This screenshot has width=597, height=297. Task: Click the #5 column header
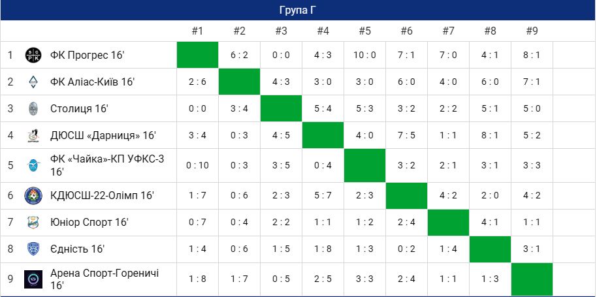pos(364,31)
